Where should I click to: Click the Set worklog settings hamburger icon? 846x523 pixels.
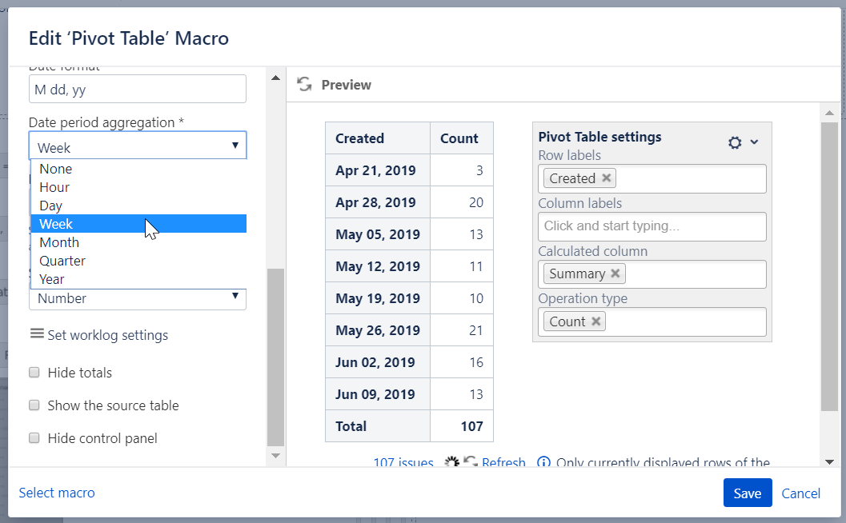(x=37, y=334)
